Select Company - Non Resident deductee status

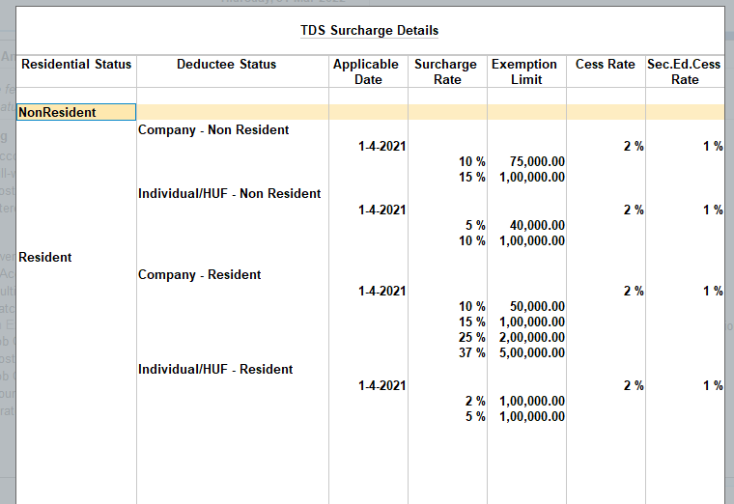click(x=213, y=129)
